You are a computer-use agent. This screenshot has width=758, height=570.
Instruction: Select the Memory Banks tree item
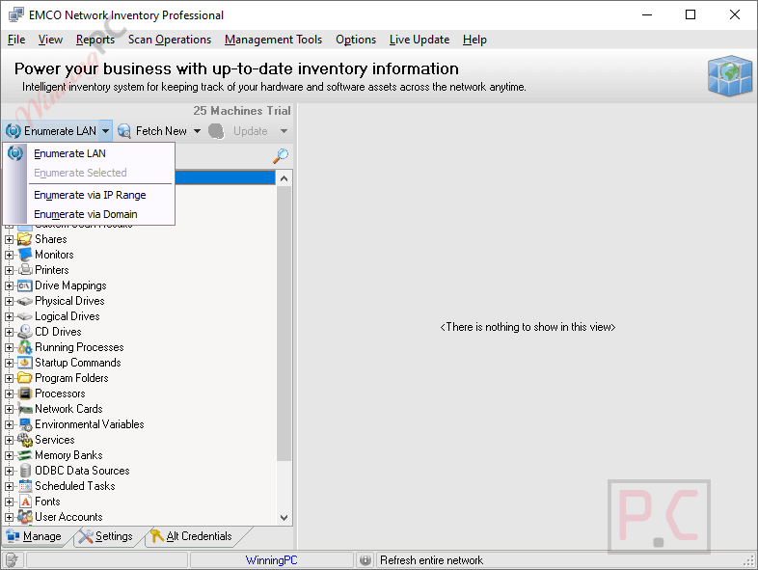(x=68, y=455)
